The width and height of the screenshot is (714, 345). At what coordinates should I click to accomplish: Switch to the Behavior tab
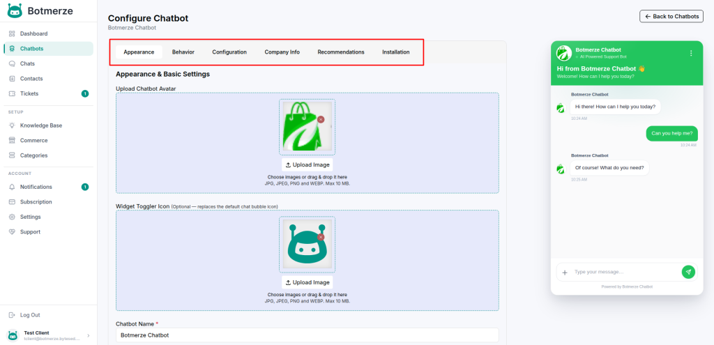click(x=183, y=52)
